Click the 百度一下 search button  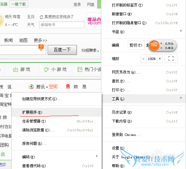pos(62,50)
